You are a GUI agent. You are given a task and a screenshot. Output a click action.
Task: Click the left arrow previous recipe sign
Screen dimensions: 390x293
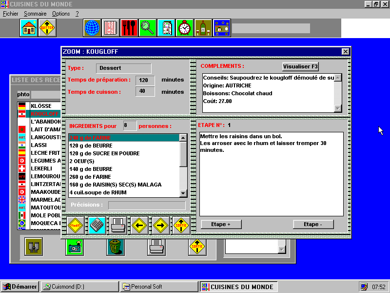[140, 225]
